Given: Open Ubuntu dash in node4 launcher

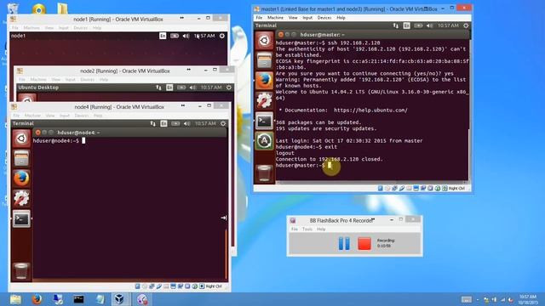Looking at the screenshot, I should [x=21, y=139].
